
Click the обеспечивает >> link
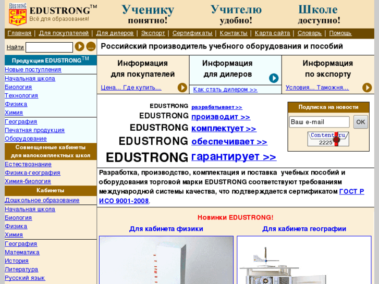pos(229,142)
